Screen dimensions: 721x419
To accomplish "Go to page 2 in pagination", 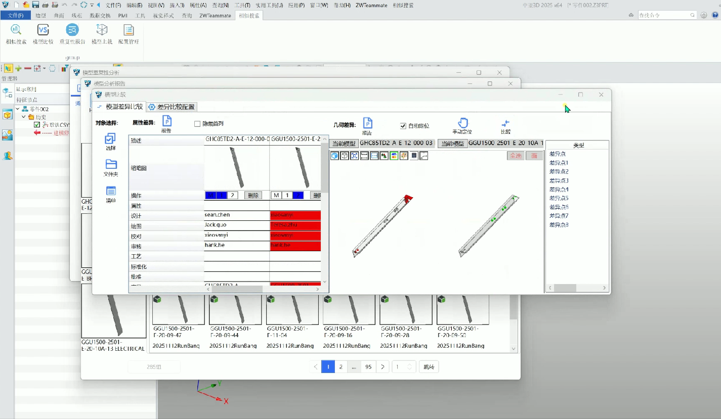I will [341, 367].
